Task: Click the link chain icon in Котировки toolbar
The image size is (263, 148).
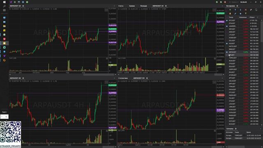Action: [251, 10]
